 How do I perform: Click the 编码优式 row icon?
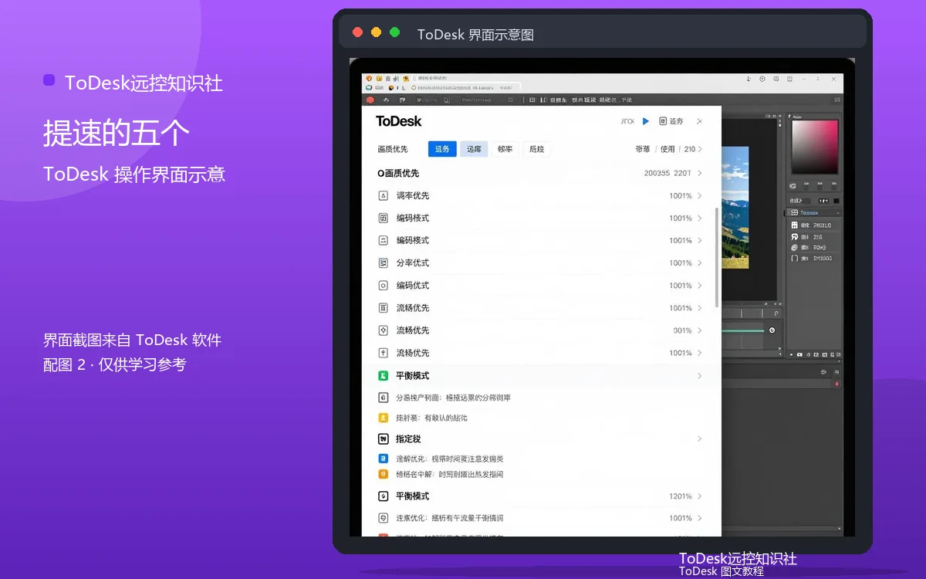[x=383, y=286]
